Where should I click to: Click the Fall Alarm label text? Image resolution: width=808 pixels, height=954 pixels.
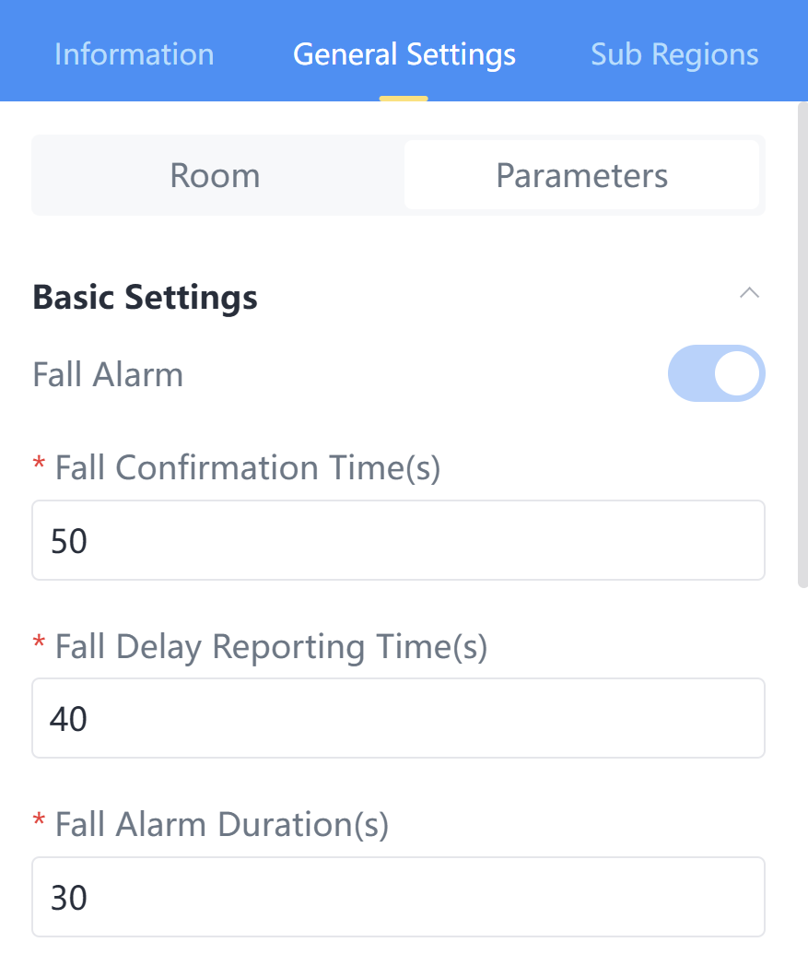pos(108,375)
